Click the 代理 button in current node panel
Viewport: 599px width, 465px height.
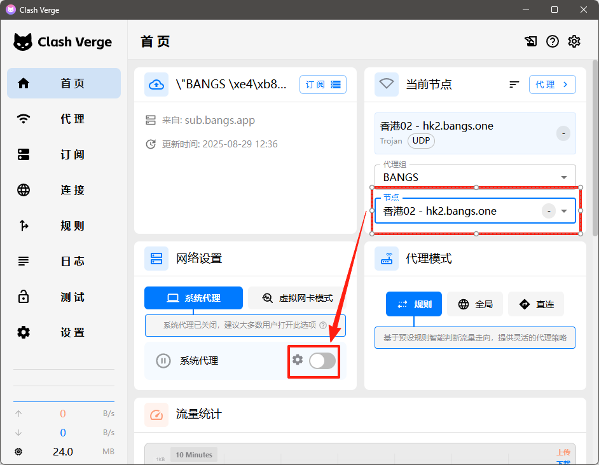pos(552,84)
